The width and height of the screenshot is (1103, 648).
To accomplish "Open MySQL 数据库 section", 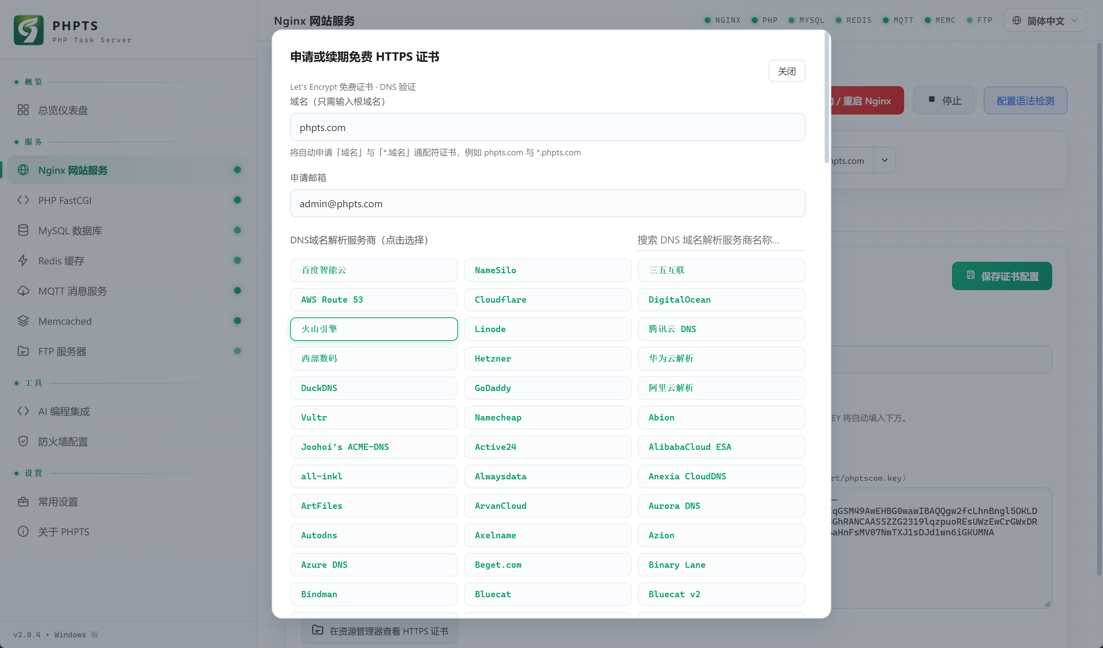I will coord(129,230).
